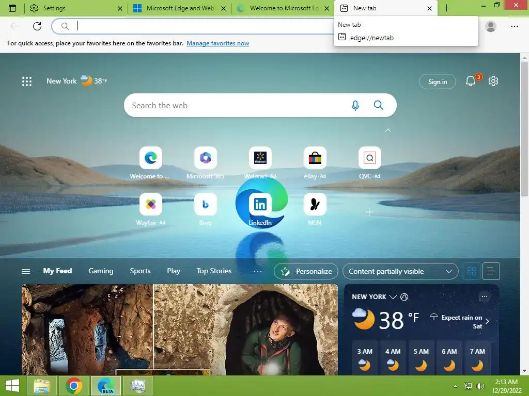This screenshot has width=529, height=396.
Task: Show more feed categories ellipsis
Action: point(257,271)
